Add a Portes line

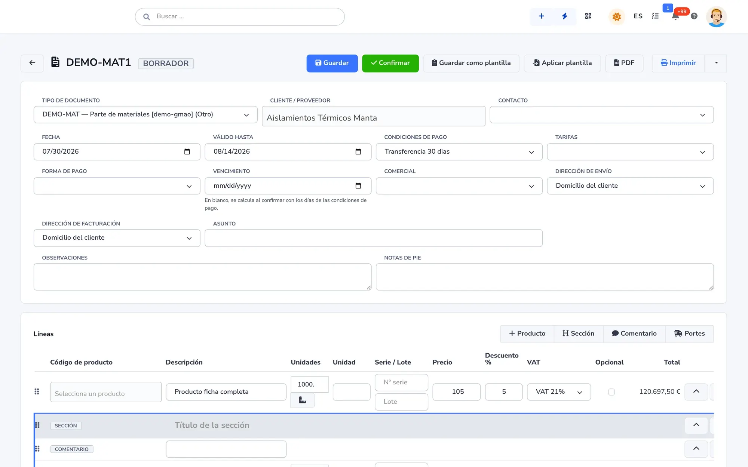click(689, 334)
